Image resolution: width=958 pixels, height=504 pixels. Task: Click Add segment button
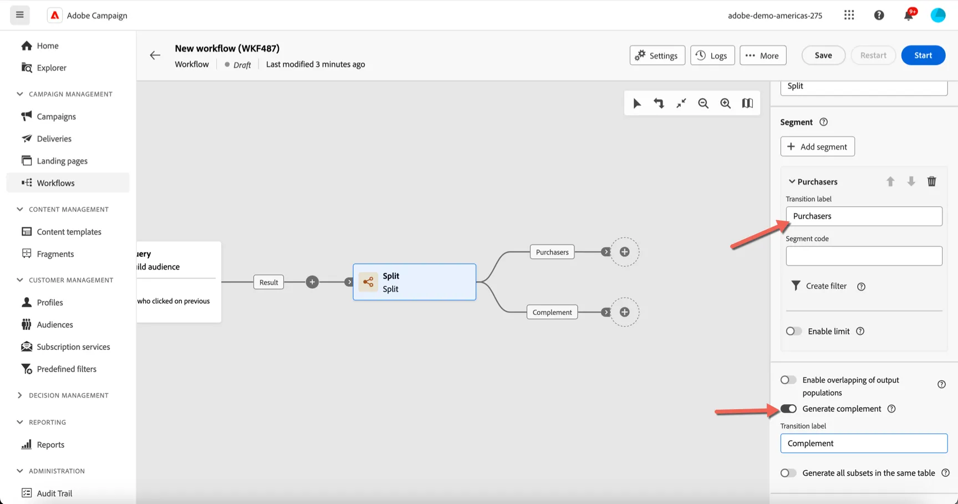pos(817,146)
